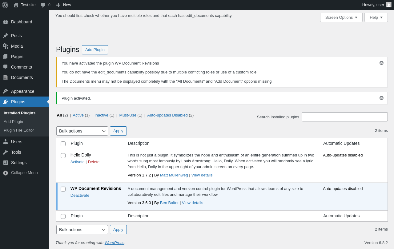Viewport: 394px width, 249px height.
Task: Click the Test site home icon
Action: 16,5
